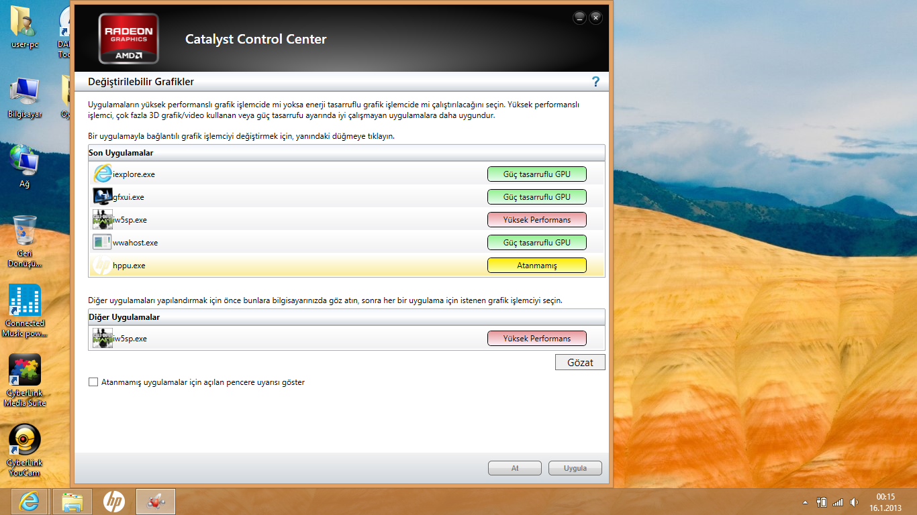Select the iexplore.exe row text
Screen dimensions: 917x515
[134, 174]
